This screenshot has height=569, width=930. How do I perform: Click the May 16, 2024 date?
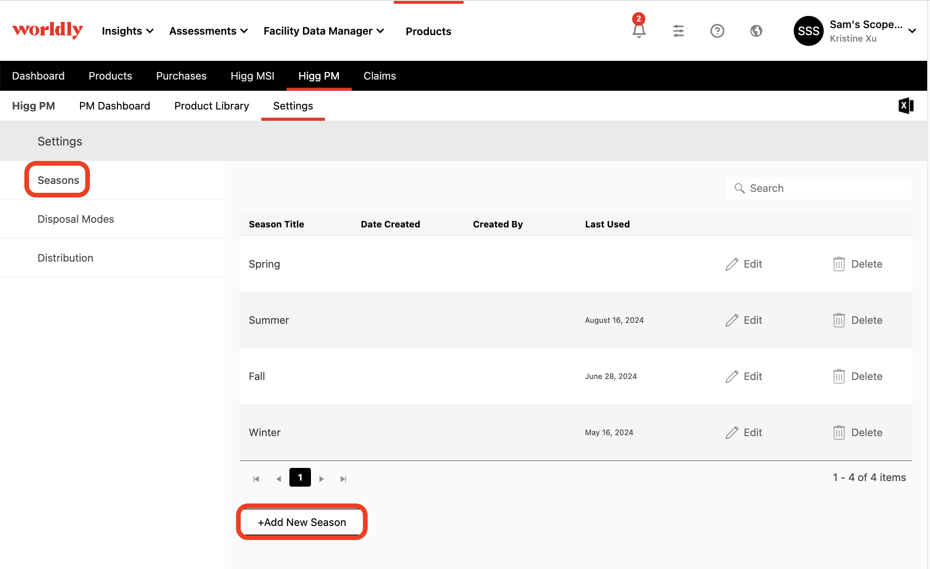609,432
